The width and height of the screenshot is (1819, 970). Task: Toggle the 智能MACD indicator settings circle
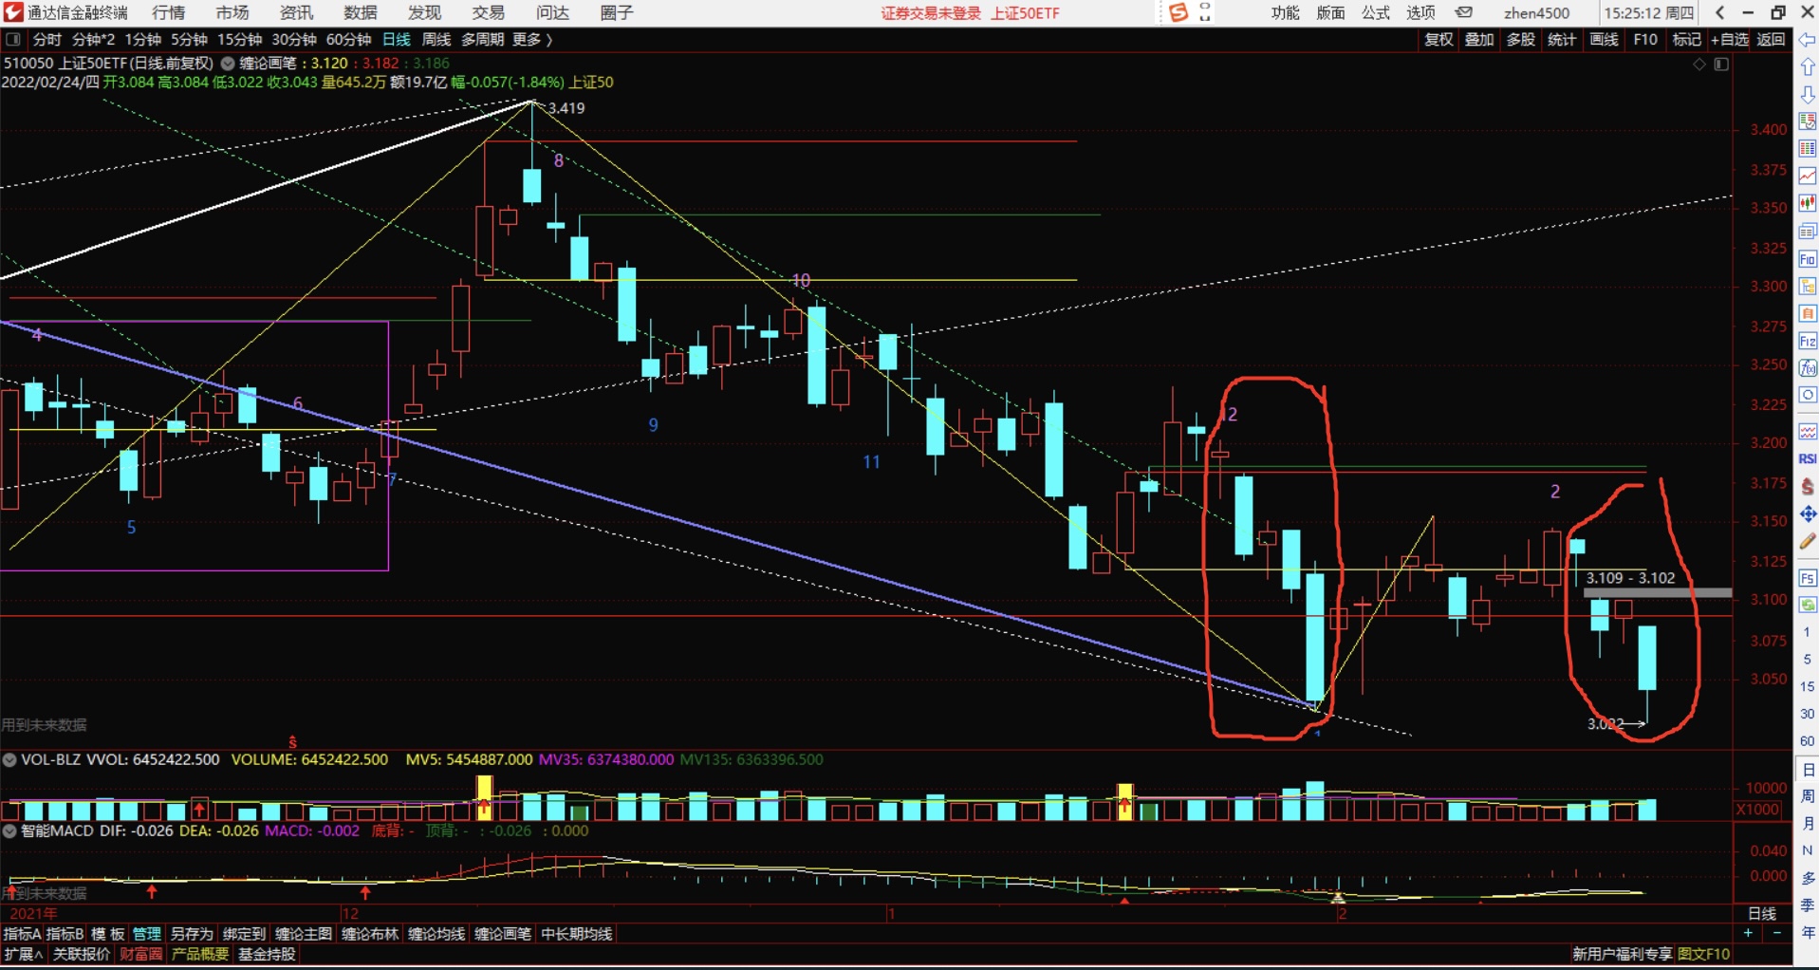pos(9,831)
